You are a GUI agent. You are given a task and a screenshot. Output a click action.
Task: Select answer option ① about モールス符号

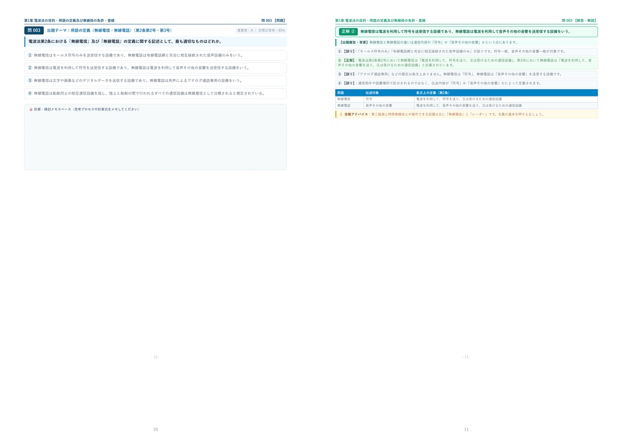[155, 55]
